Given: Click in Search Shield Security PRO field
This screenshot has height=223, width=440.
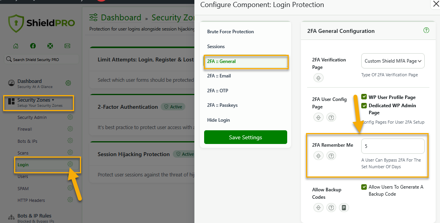Looking at the screenshot, I should pos(42,59).
